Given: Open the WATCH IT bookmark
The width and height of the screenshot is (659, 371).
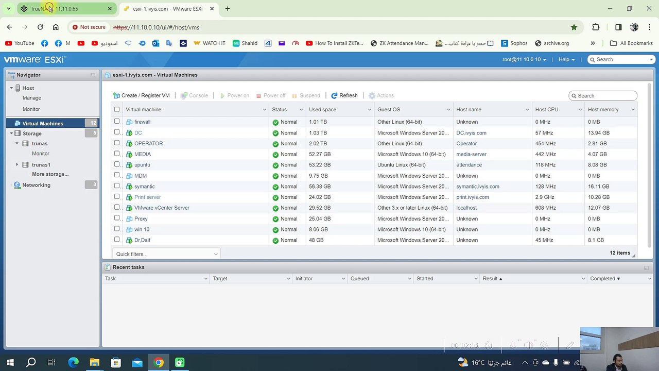Looking at the screenshot, I should pos(209,43).
